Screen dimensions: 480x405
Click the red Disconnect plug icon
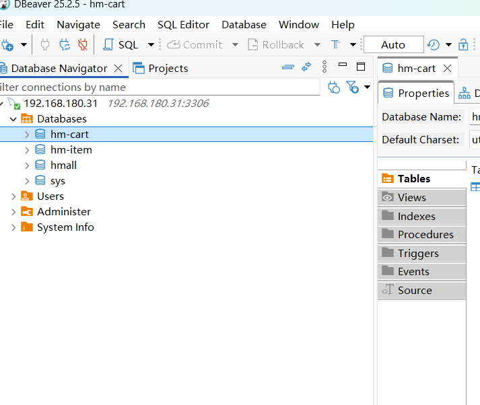tap(83, 45)
